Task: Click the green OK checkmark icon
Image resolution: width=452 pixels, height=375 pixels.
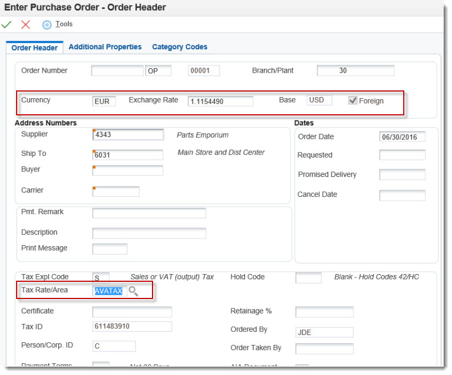Action: point(6,25)
